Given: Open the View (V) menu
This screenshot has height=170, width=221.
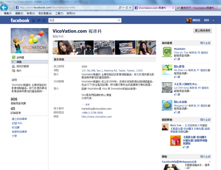Looking at the screenshot, I should tap(31, 13).
